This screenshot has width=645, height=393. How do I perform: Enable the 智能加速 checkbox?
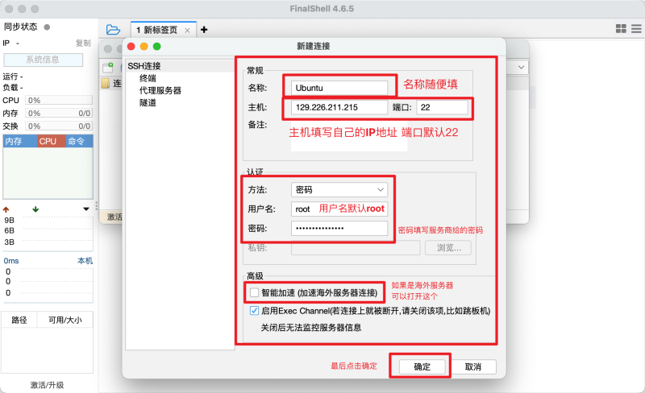(254, 292)
